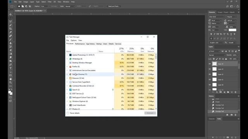Viewport: 248px width, 139px height.
Task: Click the Character text color swatch
Action: [x=232, y=30]
